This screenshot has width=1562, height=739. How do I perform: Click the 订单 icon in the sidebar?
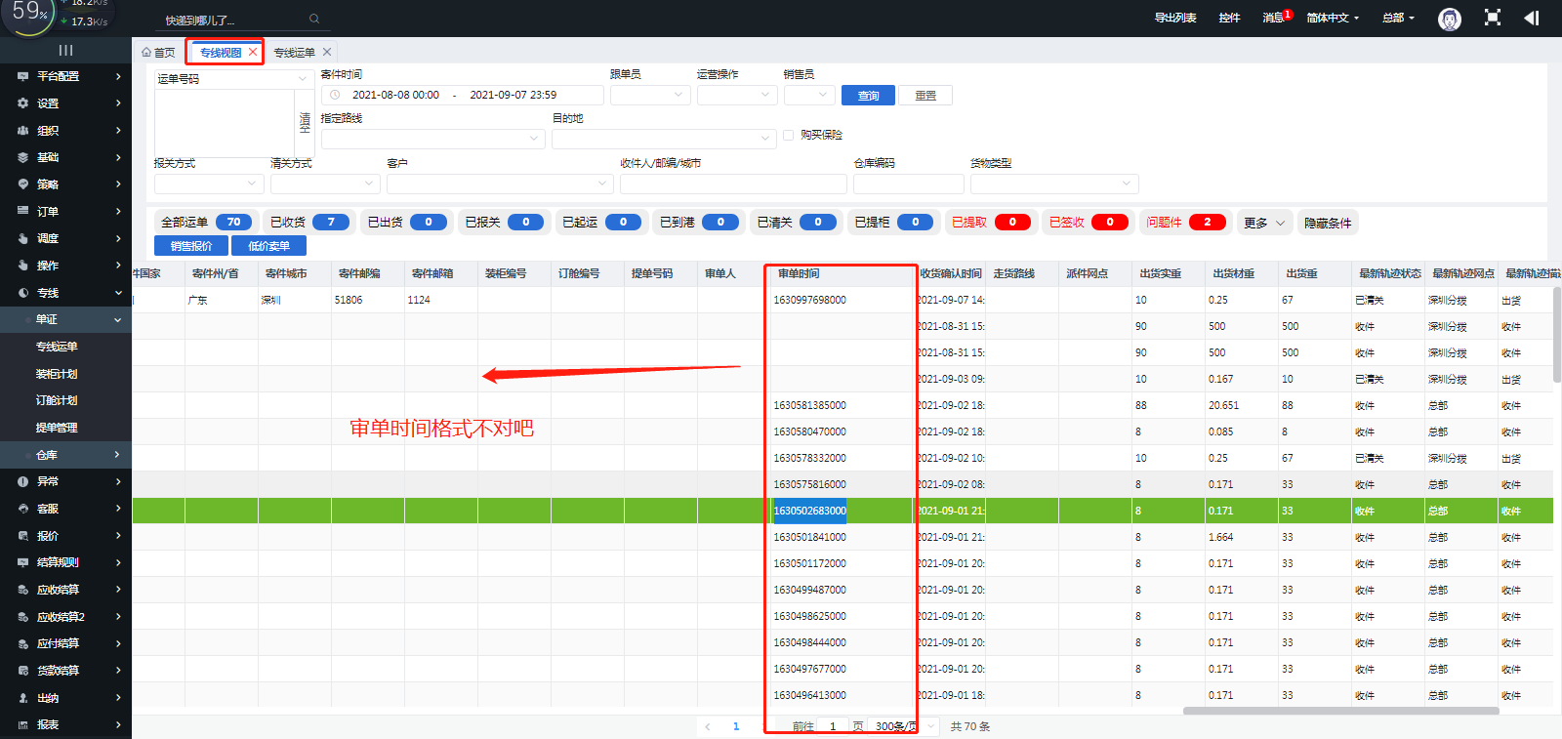pyautogui.click(x=23, y=211)
